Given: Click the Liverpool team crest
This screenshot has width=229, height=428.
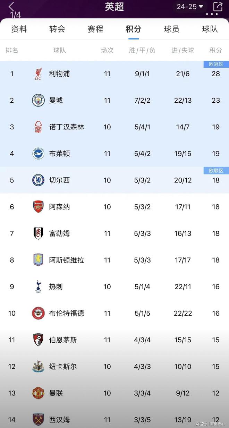Looking at the screenshot, I should point(38,74).
